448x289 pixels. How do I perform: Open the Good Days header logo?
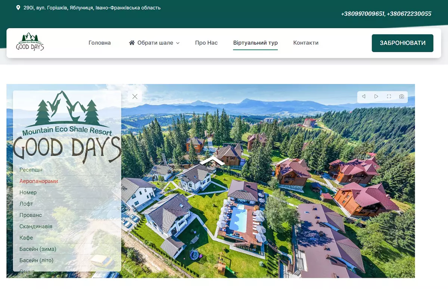pyautogui.click(x=30, y=42)
